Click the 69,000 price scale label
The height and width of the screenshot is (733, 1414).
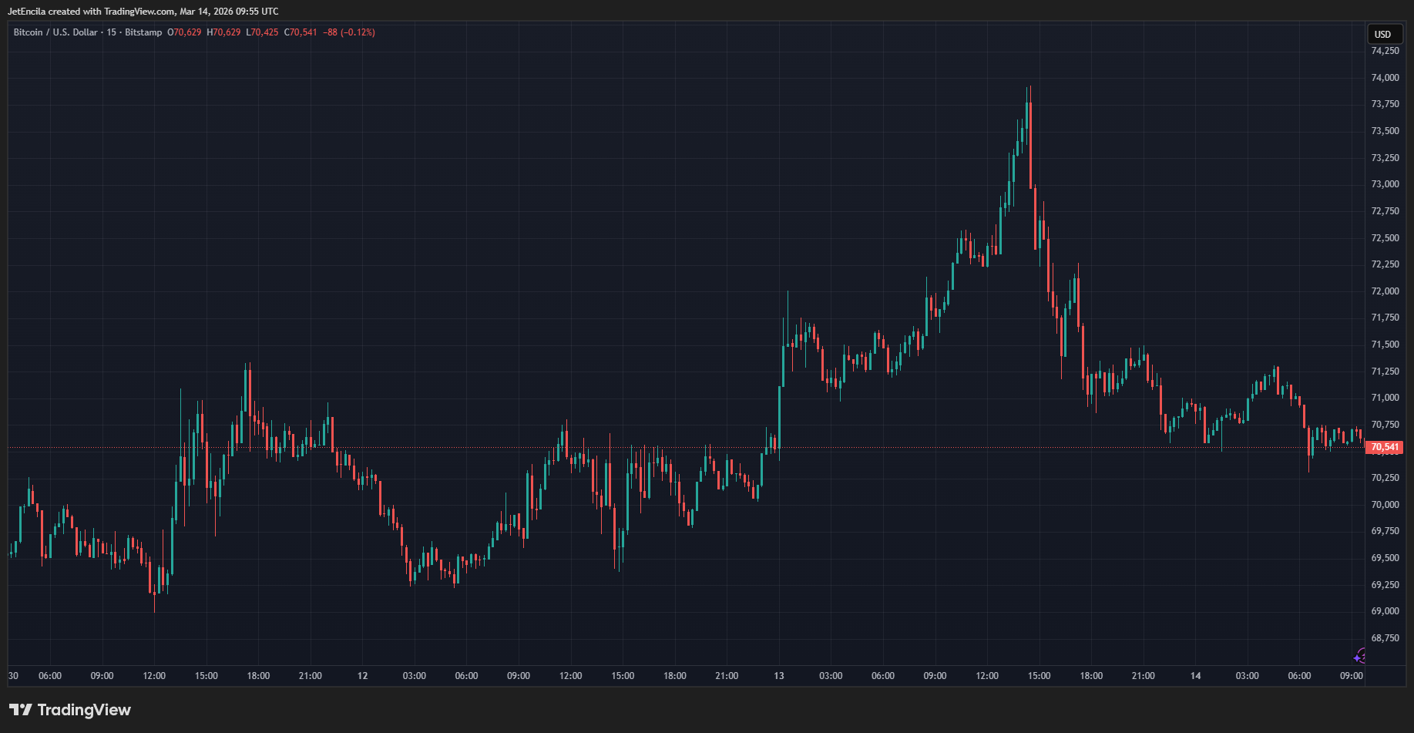tap(1385, 611)
